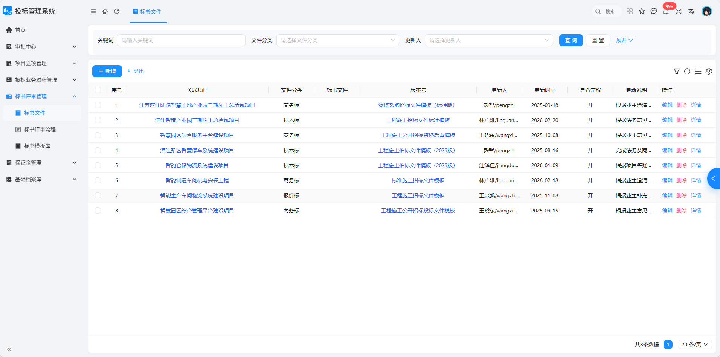The height and width of the screenshot is (357, 720).
Task: Collapse the sidebar with the double-chevron icon
Action: pos(9,349)
